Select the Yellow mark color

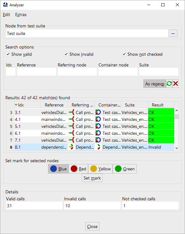(x=100, y=169)
